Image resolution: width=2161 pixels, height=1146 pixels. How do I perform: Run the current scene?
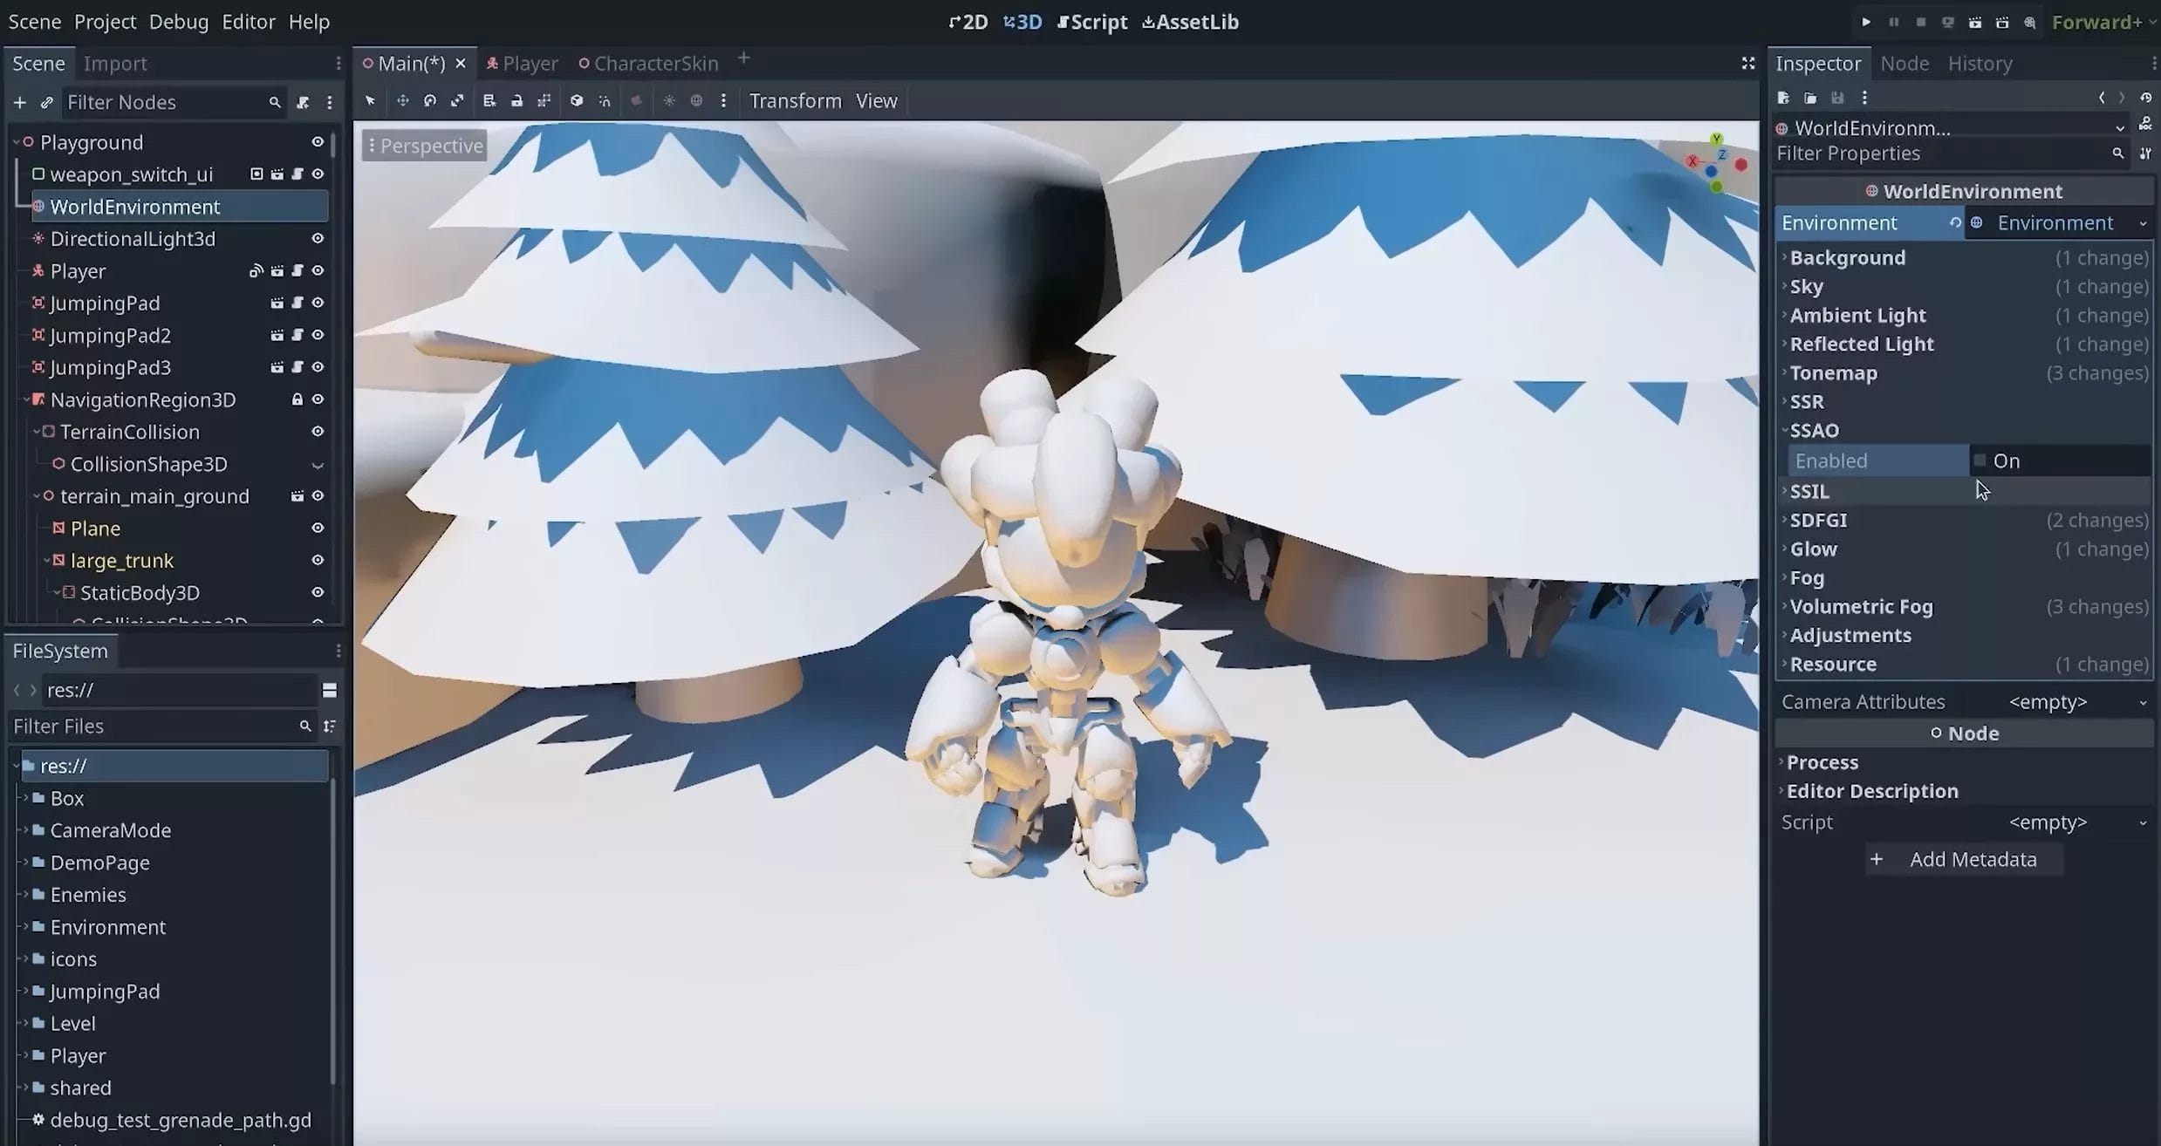click(1975, 22)
